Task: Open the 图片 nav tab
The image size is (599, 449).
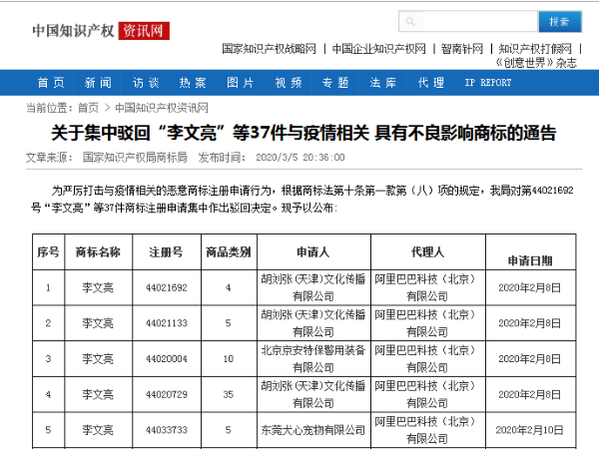Action: coord(240,83)
